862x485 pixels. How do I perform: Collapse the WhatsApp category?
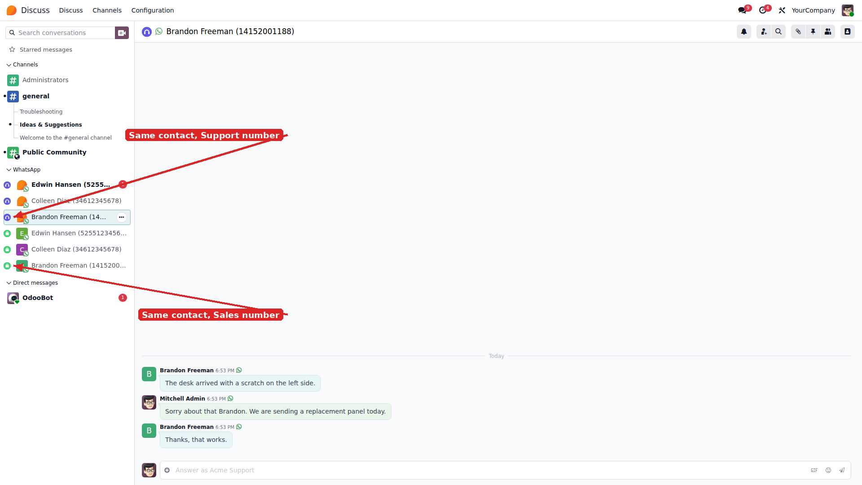23,170
